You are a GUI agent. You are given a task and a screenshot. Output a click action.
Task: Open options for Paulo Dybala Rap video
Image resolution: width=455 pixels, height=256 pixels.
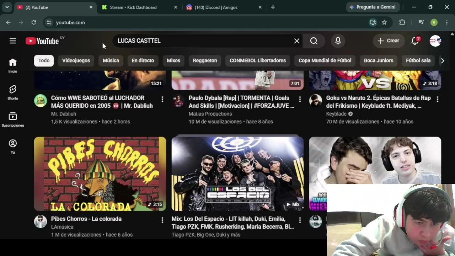(300, 99)
